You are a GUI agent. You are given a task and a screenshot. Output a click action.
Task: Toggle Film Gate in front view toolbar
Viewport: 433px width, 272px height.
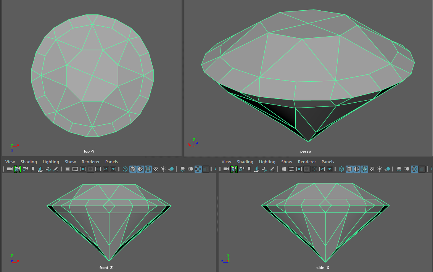tap(75, 169)
